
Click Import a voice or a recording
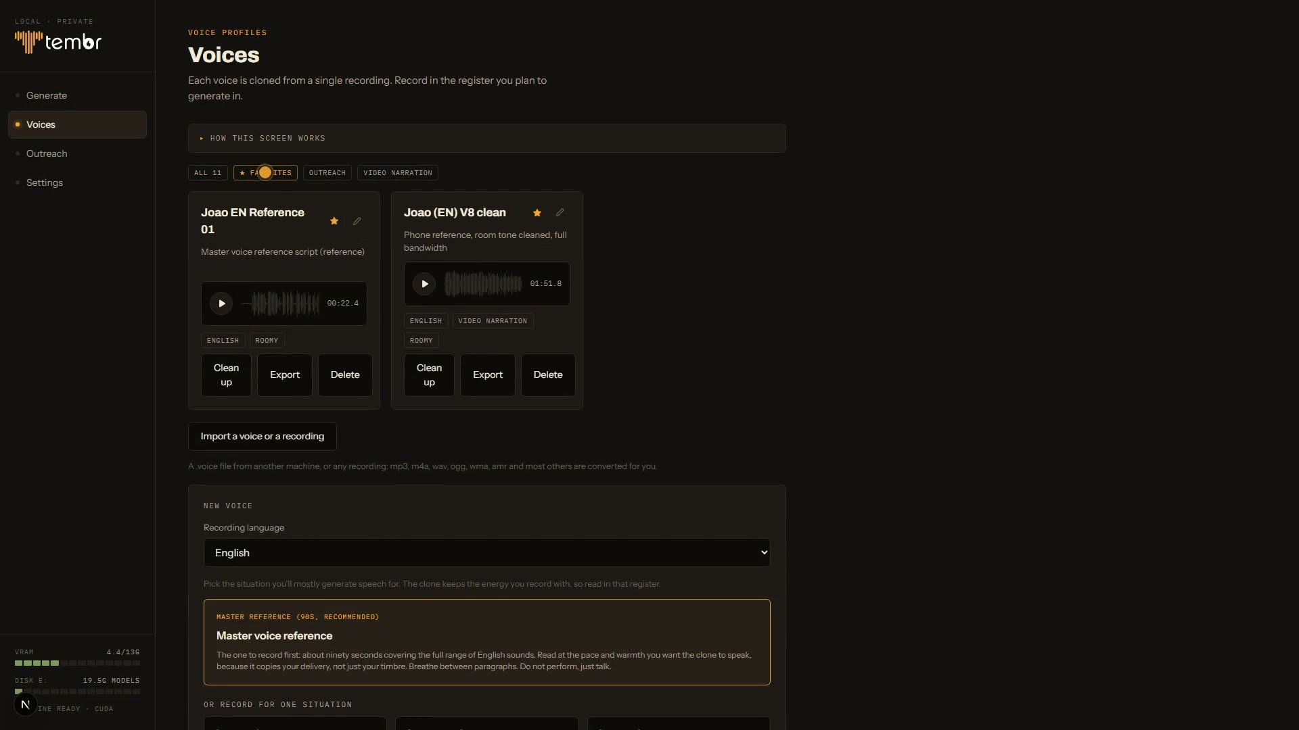pos(263,437)
